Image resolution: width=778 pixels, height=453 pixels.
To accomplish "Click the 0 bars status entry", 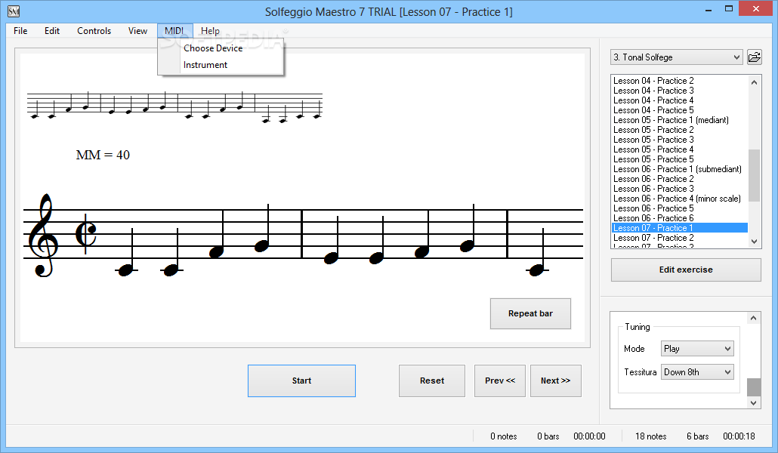I will coord(548,436).
